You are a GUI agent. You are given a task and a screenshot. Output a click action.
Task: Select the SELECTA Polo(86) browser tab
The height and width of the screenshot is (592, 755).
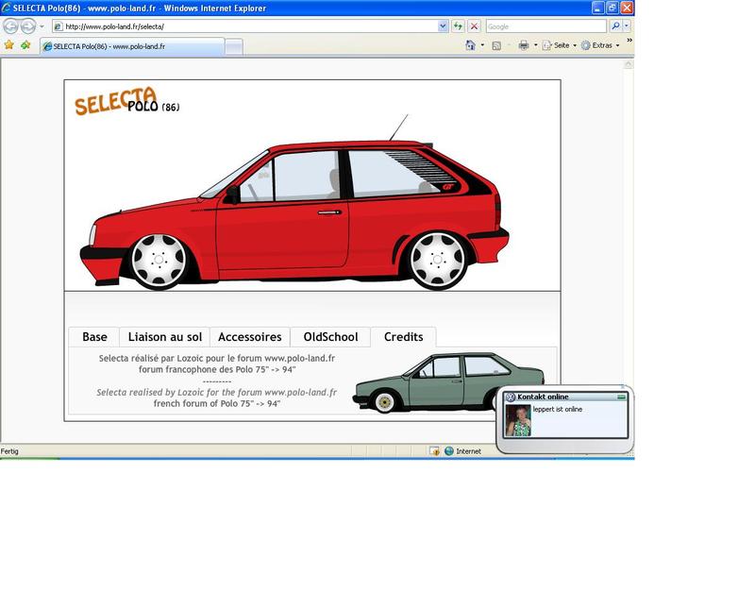click(132, 46)
